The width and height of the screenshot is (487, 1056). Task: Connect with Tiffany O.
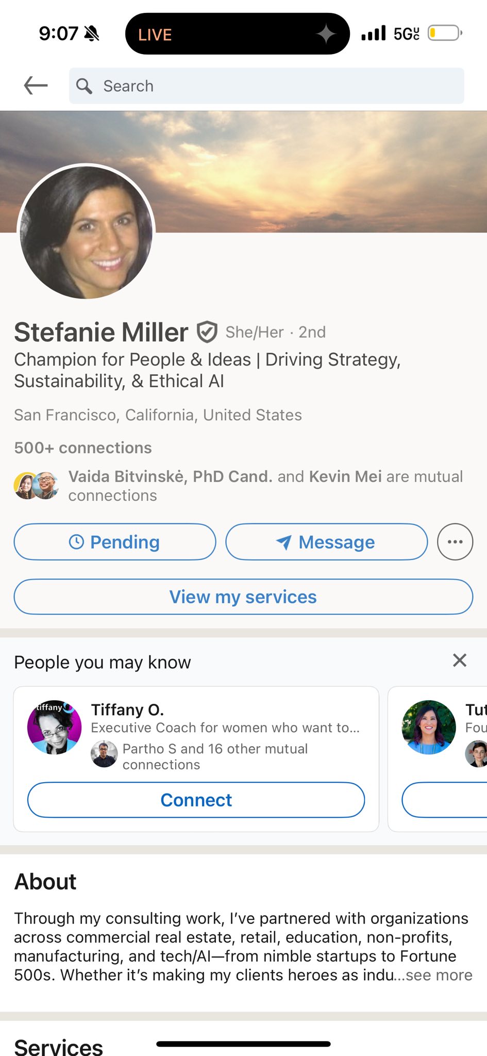point(196,800)
